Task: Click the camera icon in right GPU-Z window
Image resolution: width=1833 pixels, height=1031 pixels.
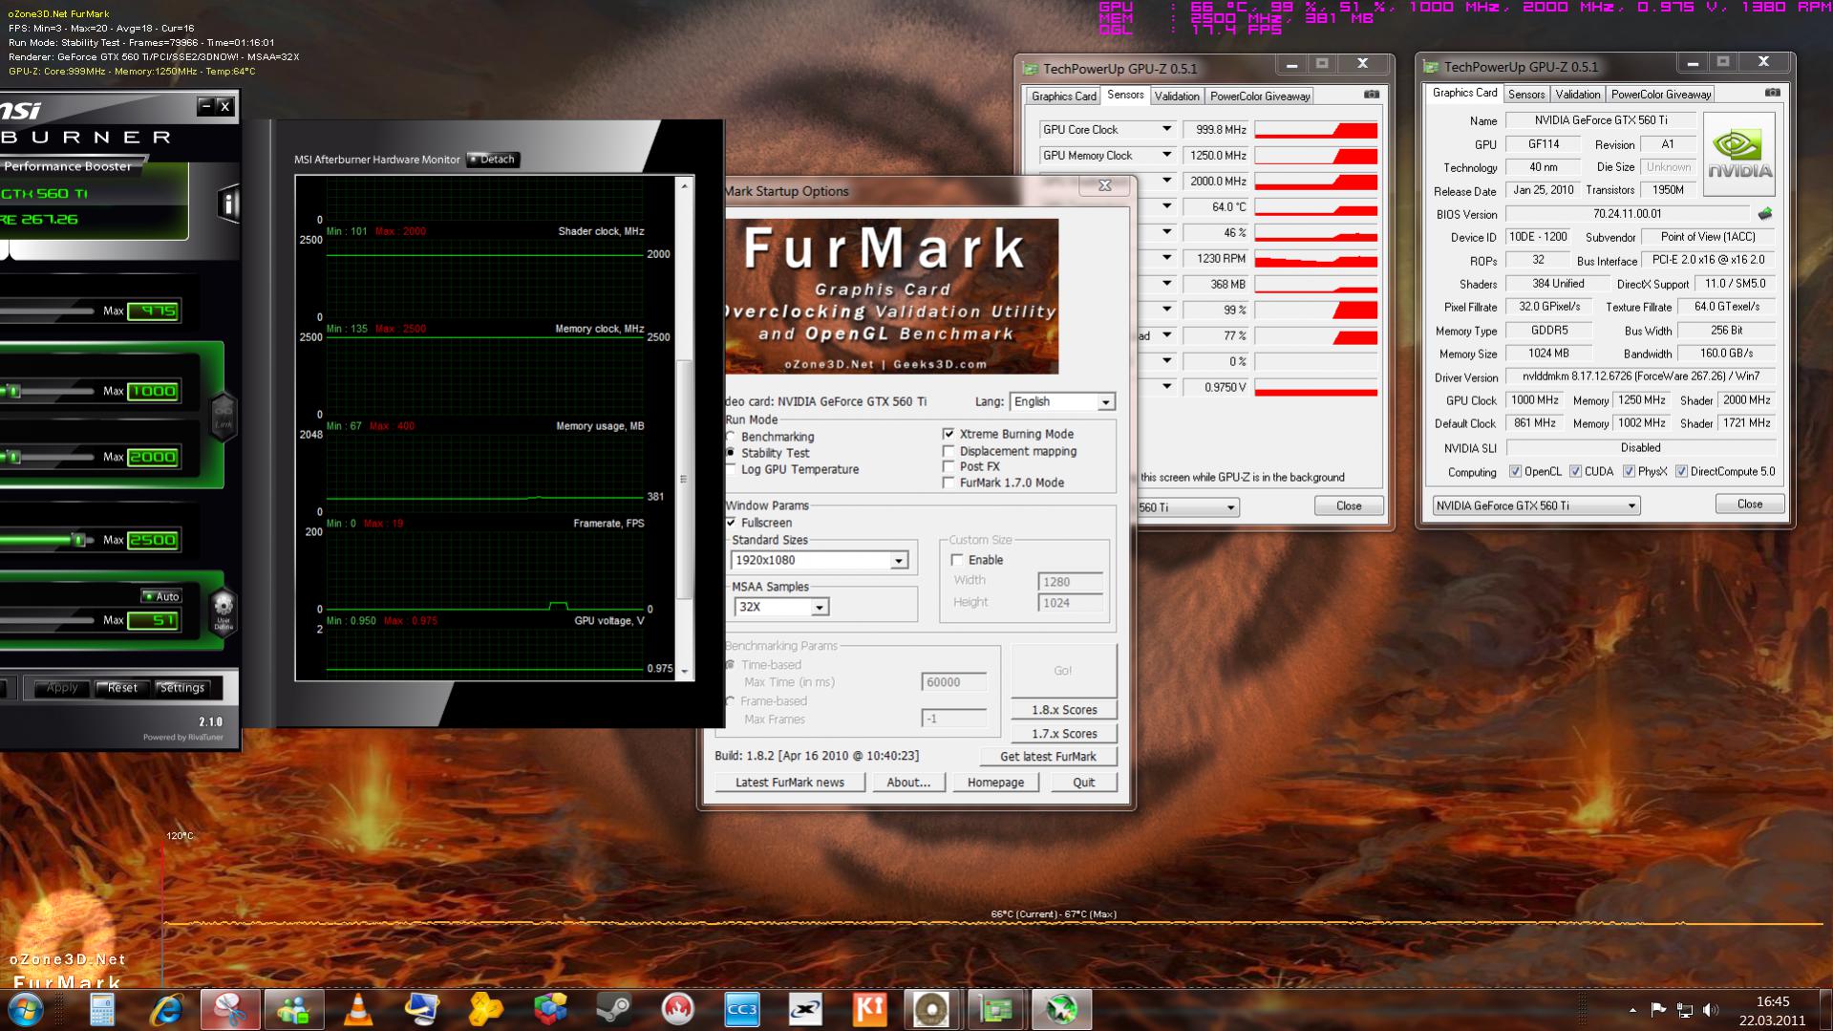Action: pos(1773,93)
